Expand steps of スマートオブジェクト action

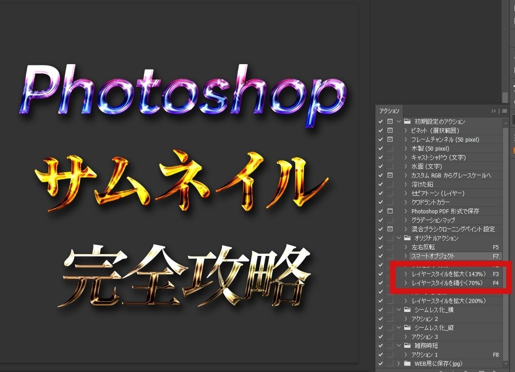pyautogui.click(x=406, y=256)
